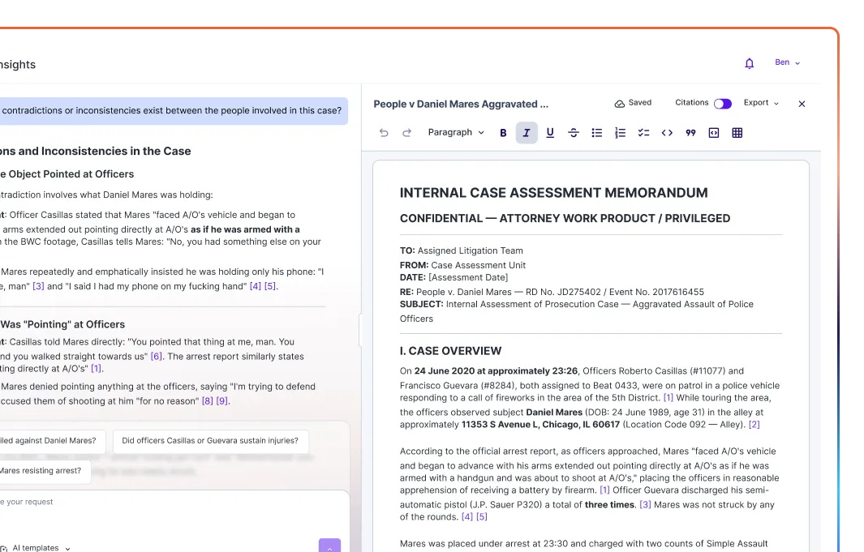This screenshot has height=552, width=864.
Task: Select suggestion about charges filed against Mares
Action: point(53,441)
